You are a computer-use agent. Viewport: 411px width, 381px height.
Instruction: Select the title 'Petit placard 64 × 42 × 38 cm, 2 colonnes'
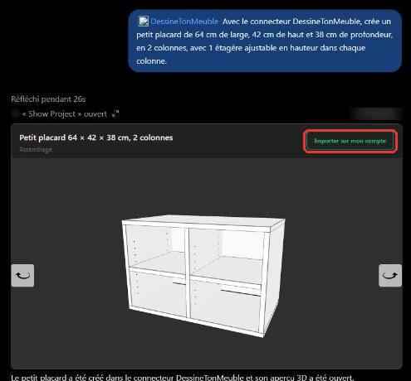96,137
